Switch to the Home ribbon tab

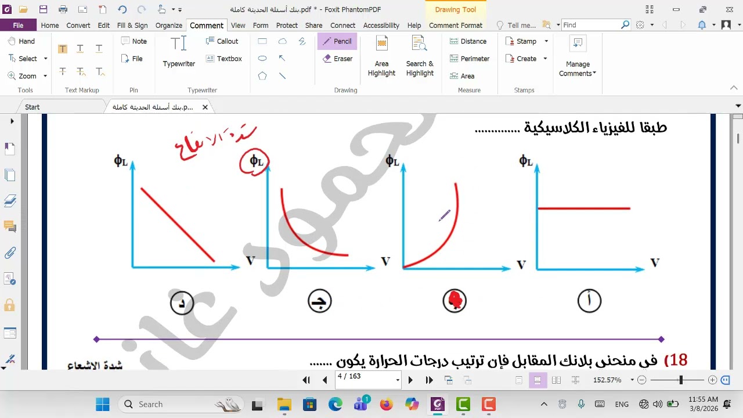tap(50, 25)
